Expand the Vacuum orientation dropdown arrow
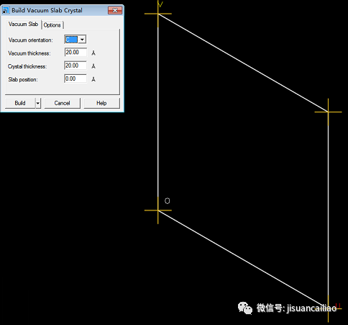 pyautogui.click(x=82, y=40)
